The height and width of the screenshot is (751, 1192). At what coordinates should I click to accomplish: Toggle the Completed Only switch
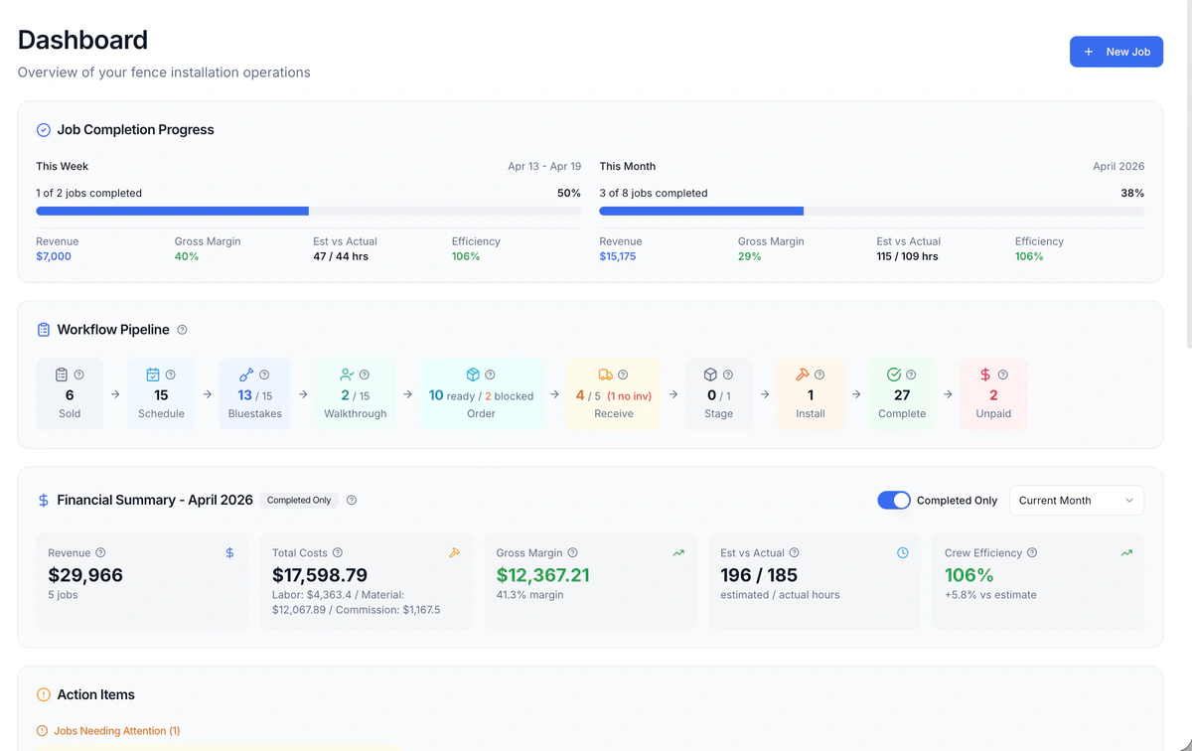(894, 500)
